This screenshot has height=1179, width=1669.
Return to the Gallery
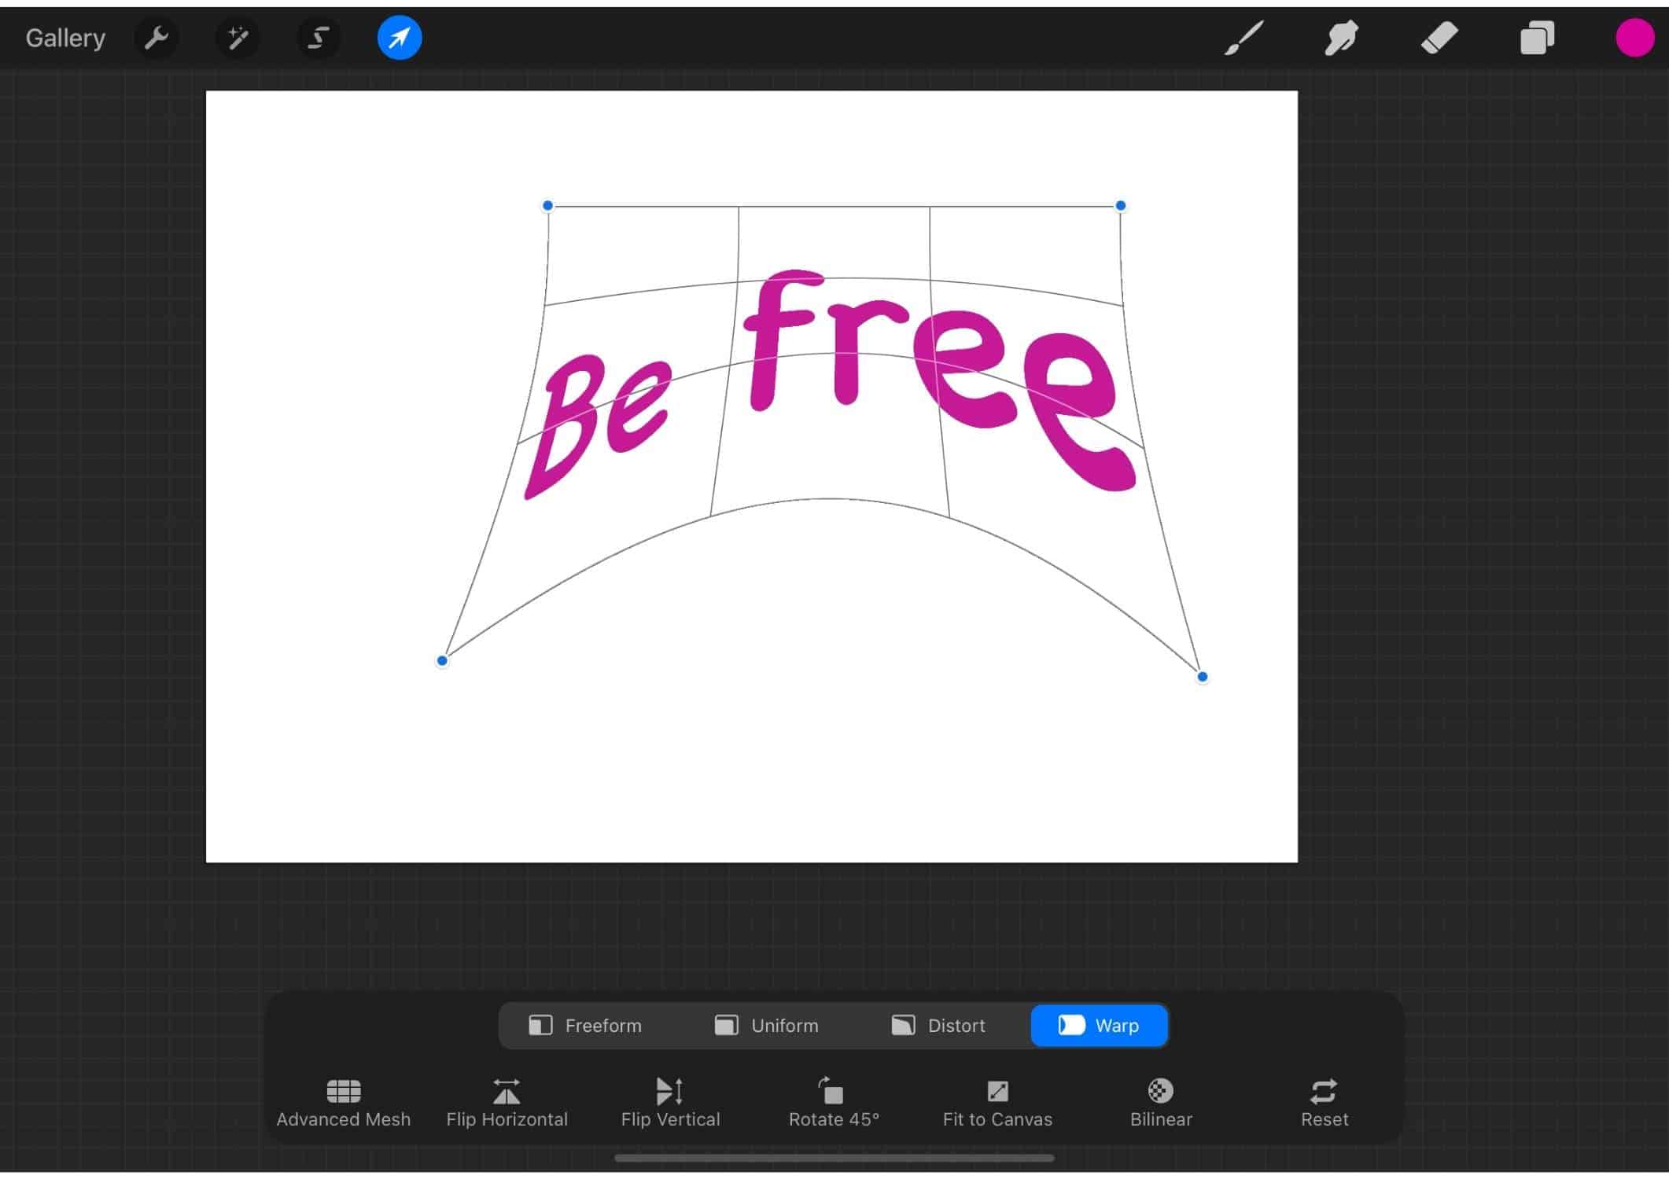(65, 37)
